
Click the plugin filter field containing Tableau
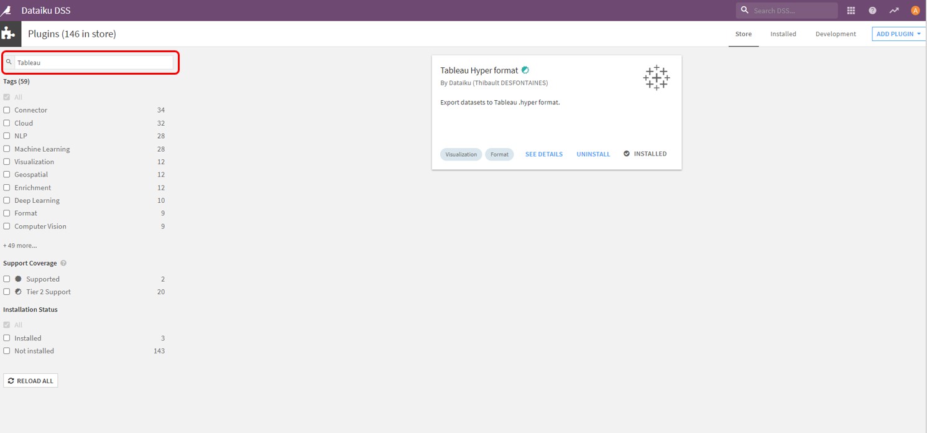tap(94, 62)
